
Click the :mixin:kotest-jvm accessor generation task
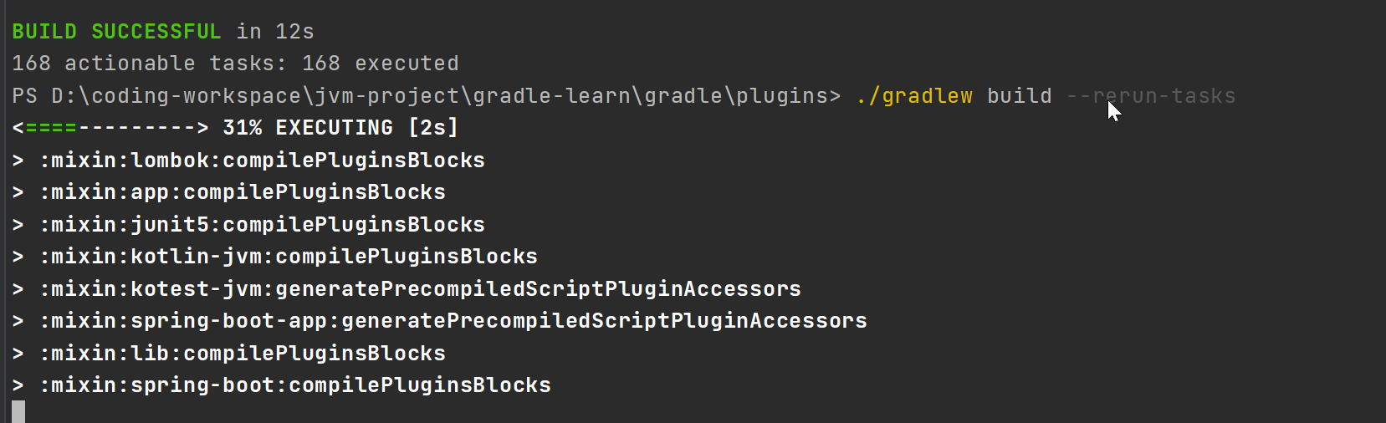[420, 289]
